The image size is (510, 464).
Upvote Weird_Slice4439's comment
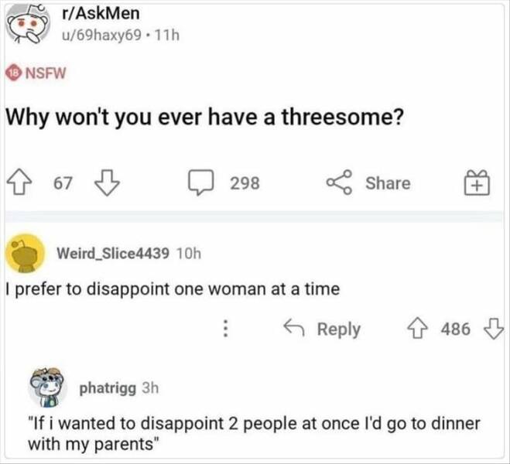click(x=418, y=329)
